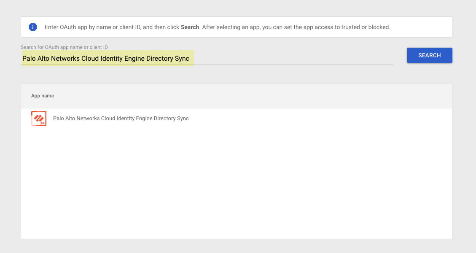Click the word 'Palo' in the search field

(29, 59)
